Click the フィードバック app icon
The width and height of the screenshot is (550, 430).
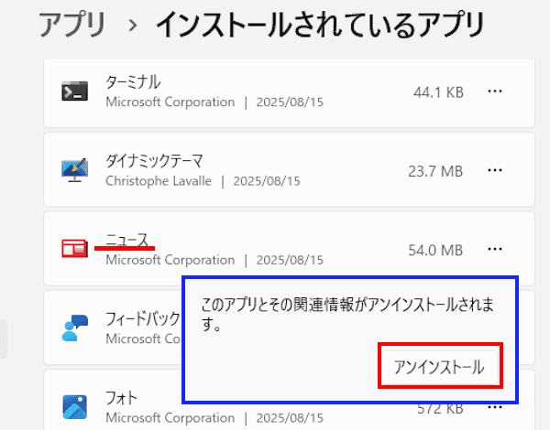coord(75,328)
